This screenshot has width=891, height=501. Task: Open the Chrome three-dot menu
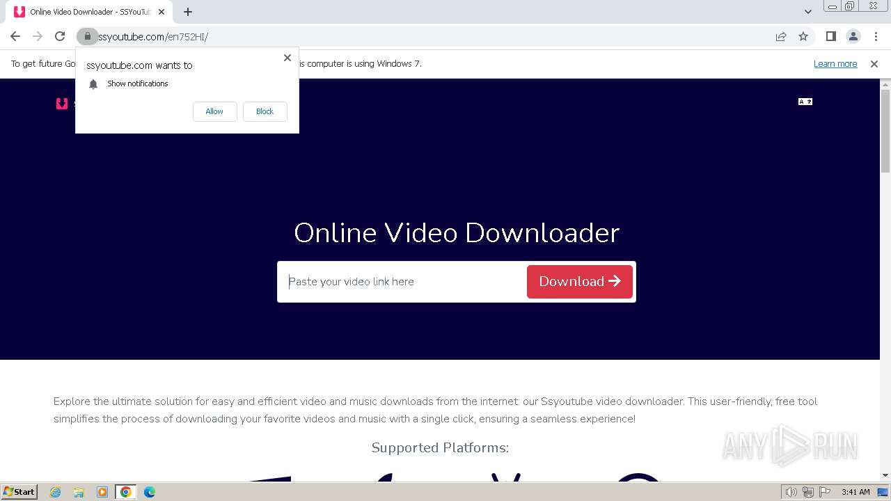click(x=876, y=37)
